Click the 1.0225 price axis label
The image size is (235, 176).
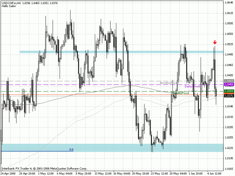point(229,148)
